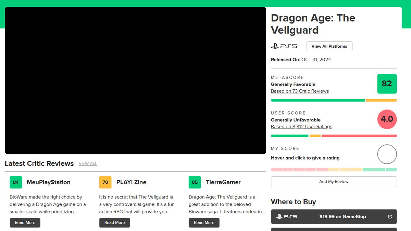Click the Generally Unfavorable label
Screen dimensions: 411x231
coord(296,120)
